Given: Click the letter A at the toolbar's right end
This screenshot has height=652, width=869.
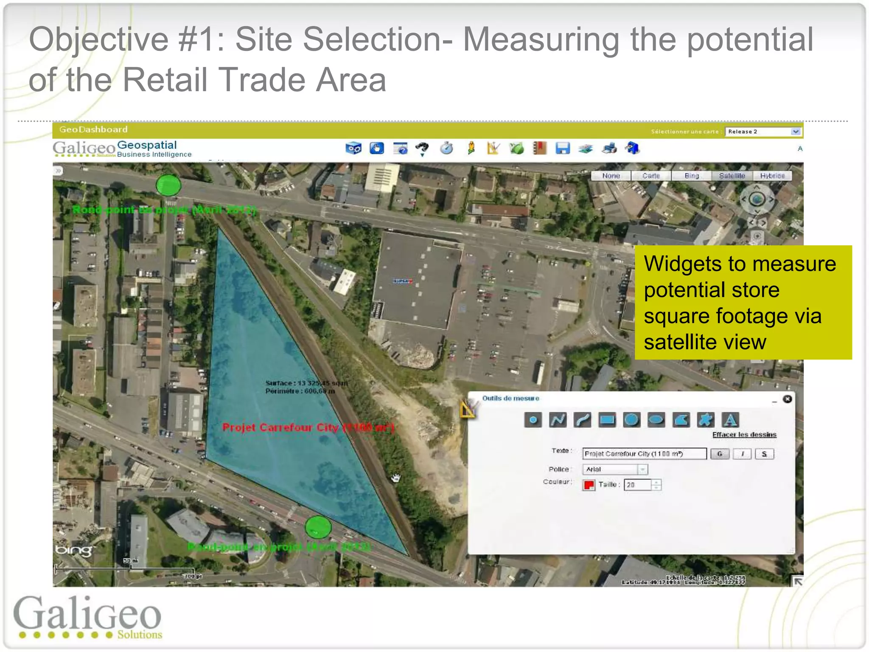Looking at the screenshot, I should (800, 149).
